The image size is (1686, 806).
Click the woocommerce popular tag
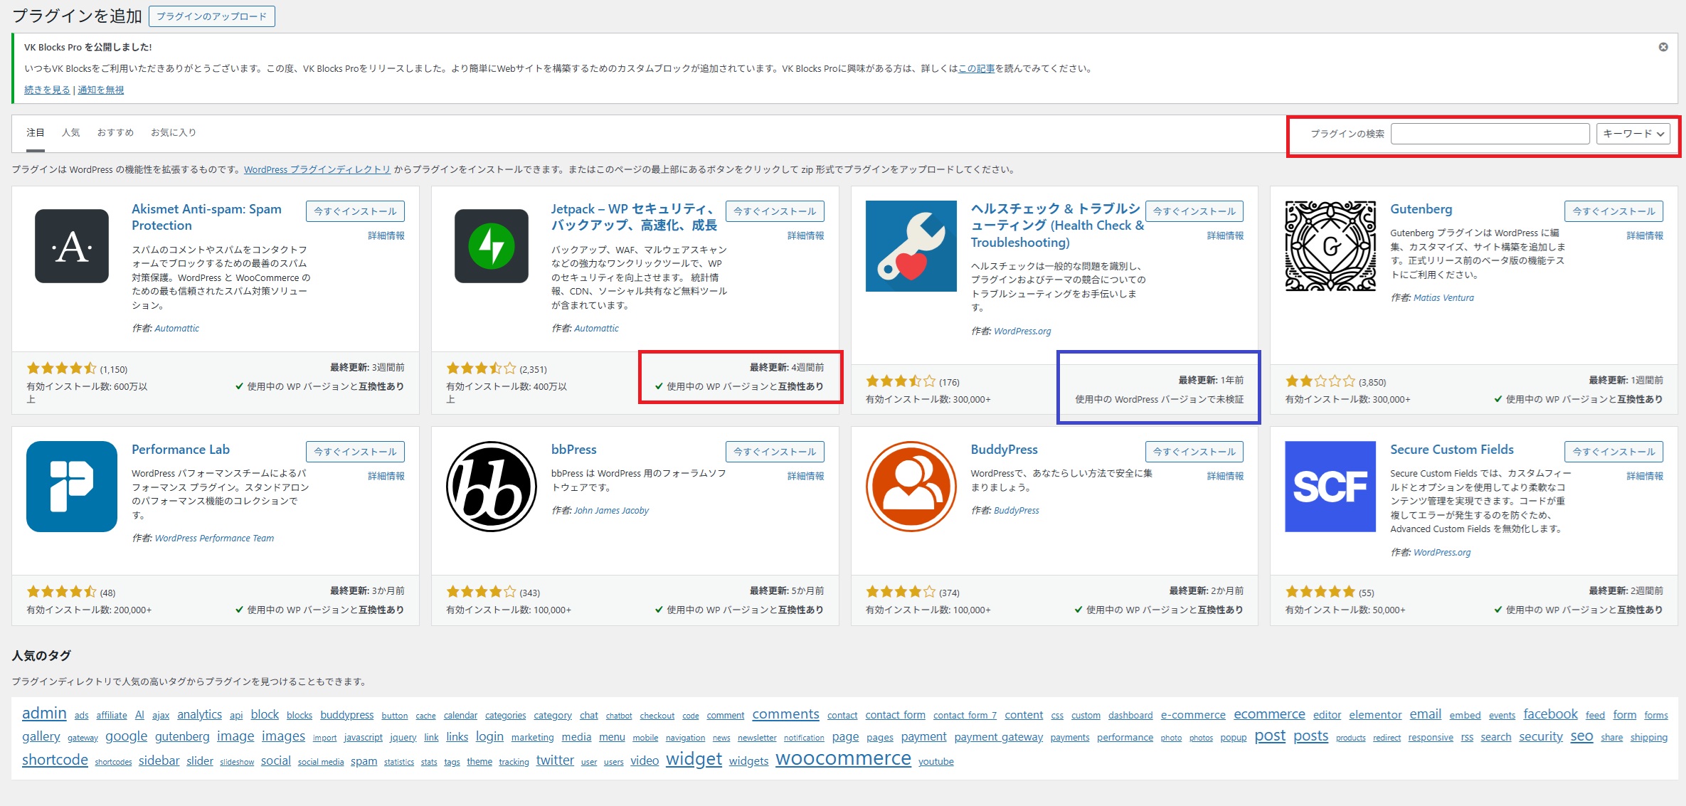(843, 758)
